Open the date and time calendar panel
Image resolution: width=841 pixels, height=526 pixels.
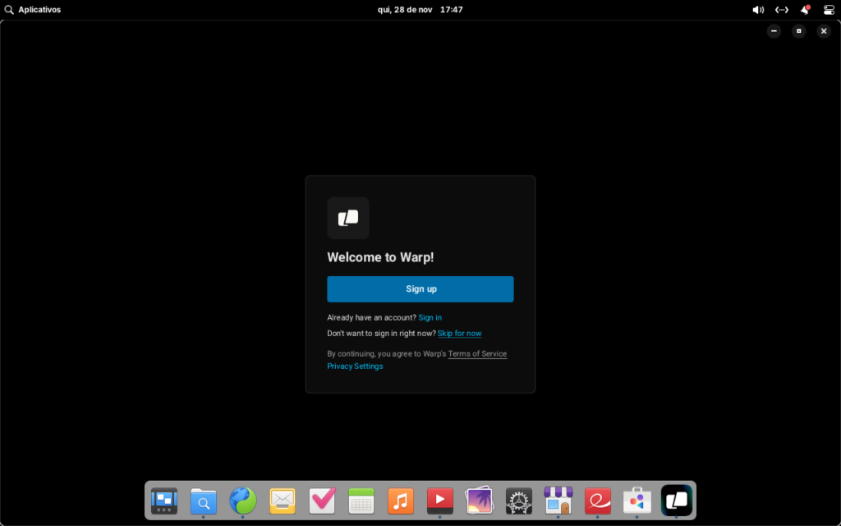420,10
